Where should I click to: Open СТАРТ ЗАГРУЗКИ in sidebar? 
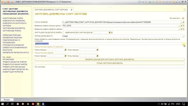(x=10, y=9)
